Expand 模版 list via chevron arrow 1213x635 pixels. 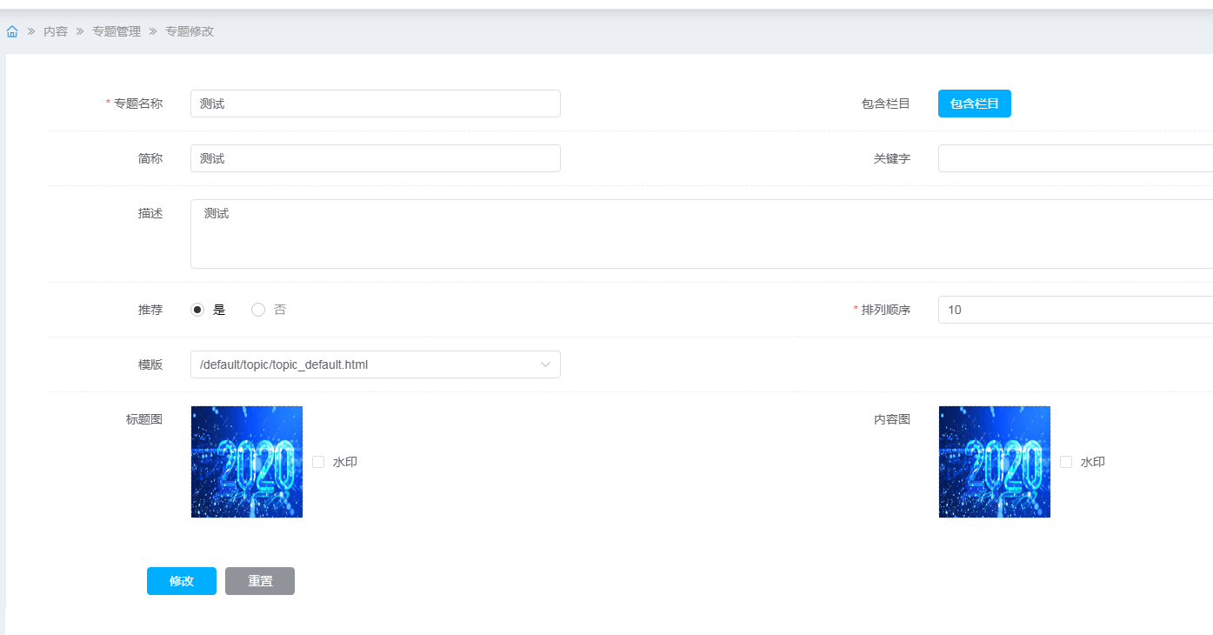pyautogui.click(x=545, y=364)
